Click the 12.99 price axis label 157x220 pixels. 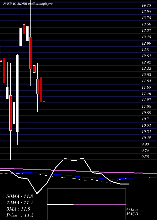pyautogui.click(x=147, y=43)
